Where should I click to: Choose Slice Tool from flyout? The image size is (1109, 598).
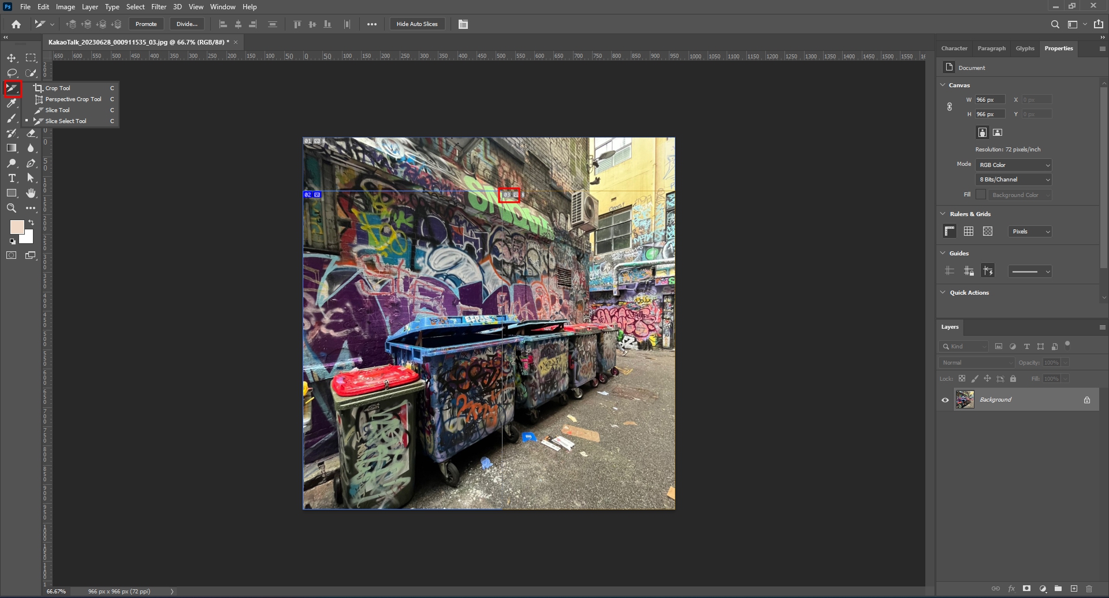click(x=71, y=110)
